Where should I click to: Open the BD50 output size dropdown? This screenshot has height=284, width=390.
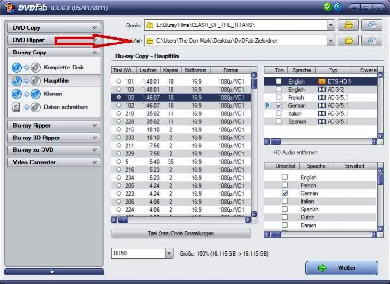pos(170,254)
